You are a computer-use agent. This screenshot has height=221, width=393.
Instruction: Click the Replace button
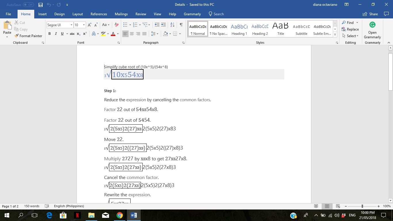(350, 29)
